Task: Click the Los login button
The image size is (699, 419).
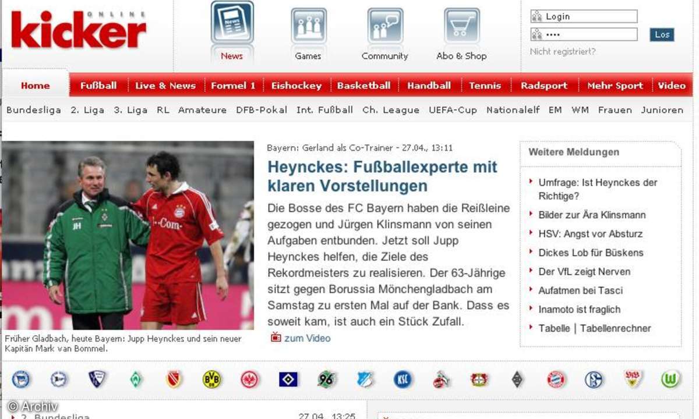Action: 662,34
